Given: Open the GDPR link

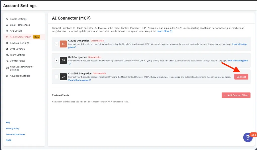Looking at the screenshot, I should (x=9, y=140).
